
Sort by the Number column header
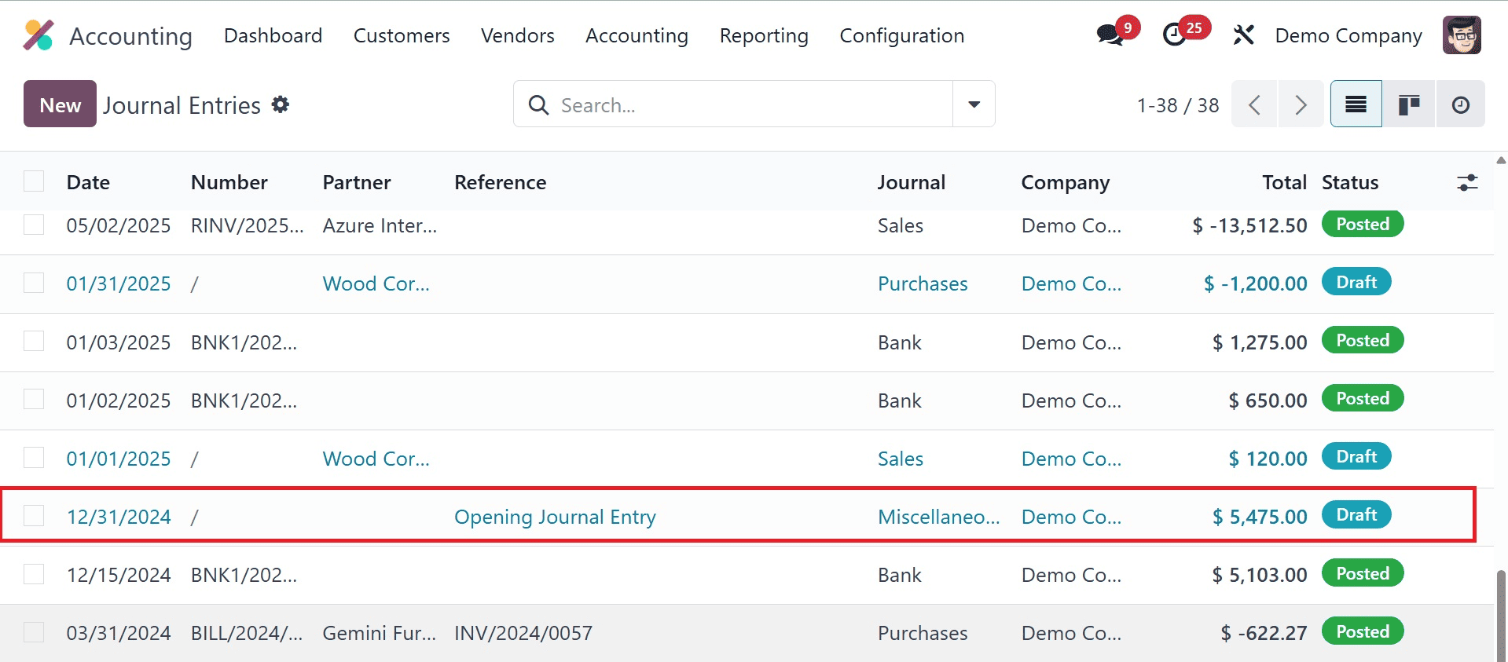click(x=229, y=182)
